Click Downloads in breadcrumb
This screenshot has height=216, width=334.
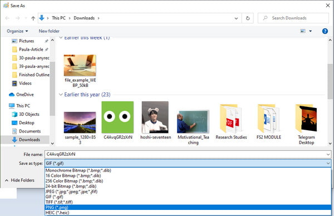84,18
